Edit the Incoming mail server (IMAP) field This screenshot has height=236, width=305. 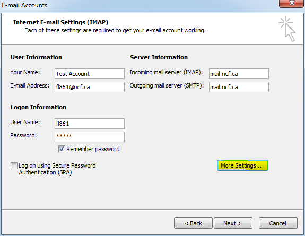coord(239,74)
